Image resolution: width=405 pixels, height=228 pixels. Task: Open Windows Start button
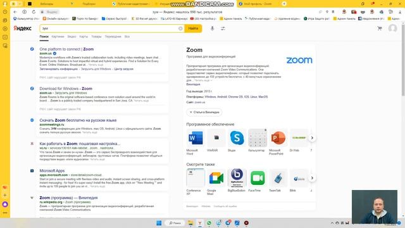click(159, 223)
